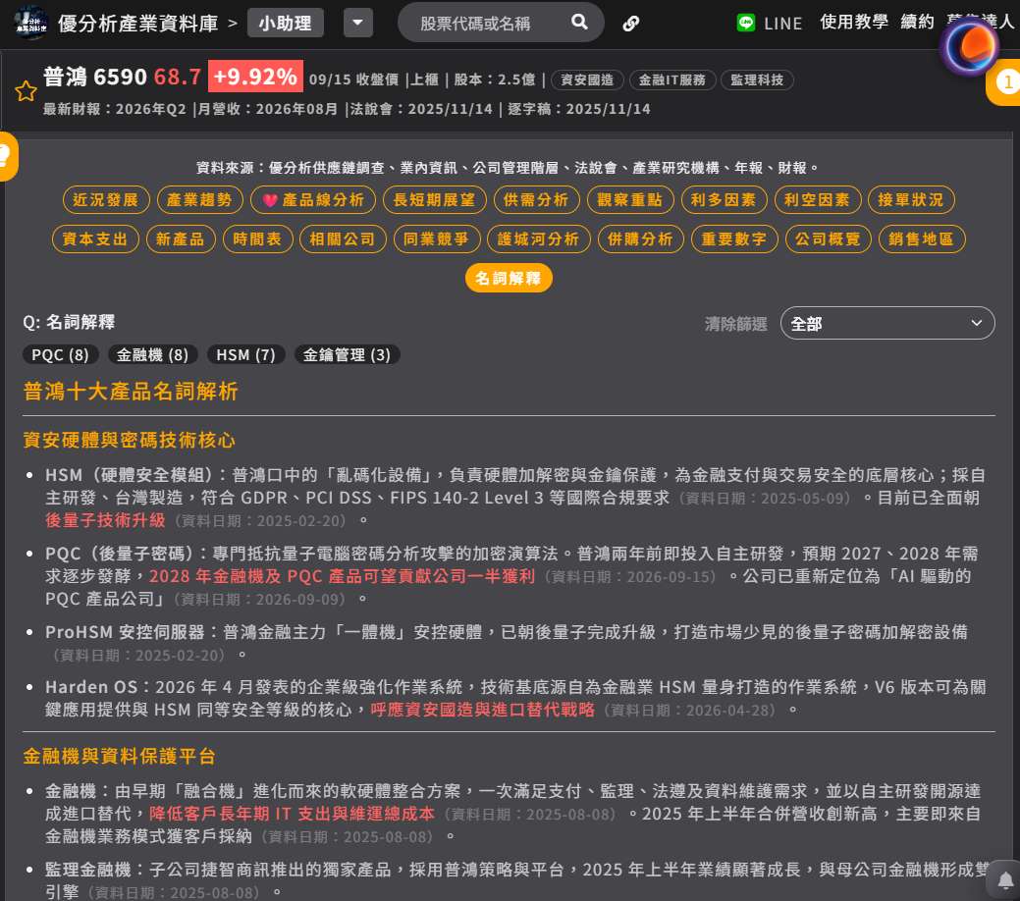Click the 逐字稿：2025/11/14 info text
This screenshot has height=901, width=1020.
(x=579, y=109)
